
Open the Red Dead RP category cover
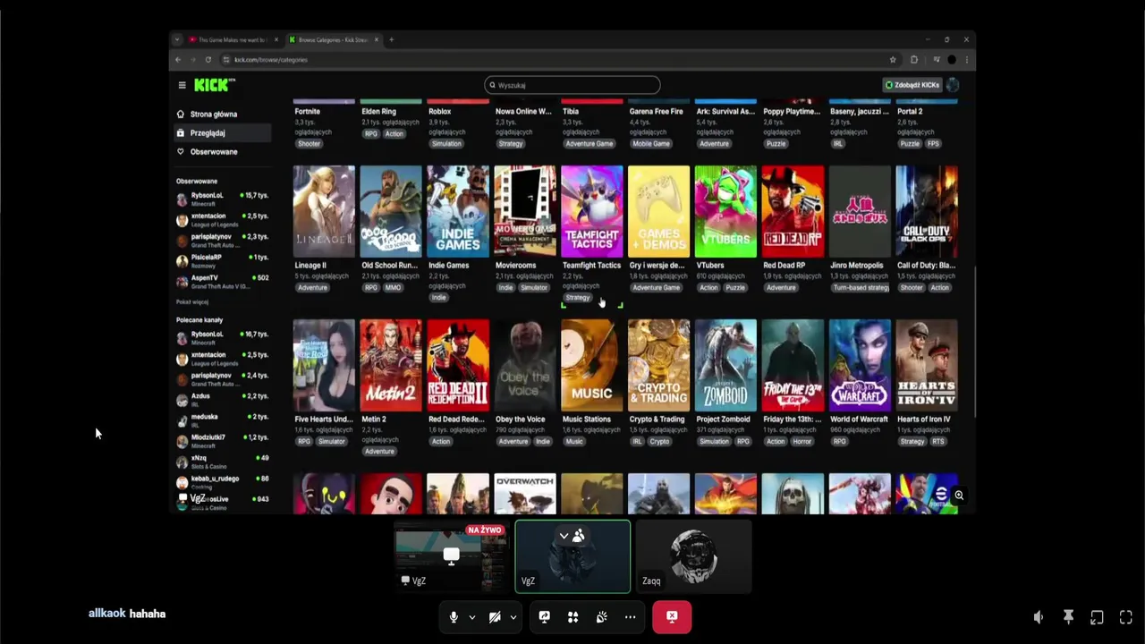tap(793, 211)
